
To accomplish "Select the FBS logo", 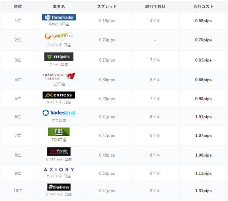I will [59, 132].
